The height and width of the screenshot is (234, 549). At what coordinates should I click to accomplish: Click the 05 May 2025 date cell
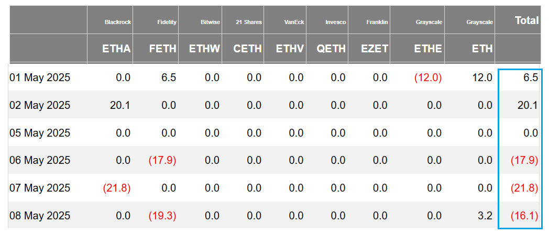[x=40, y=133]
